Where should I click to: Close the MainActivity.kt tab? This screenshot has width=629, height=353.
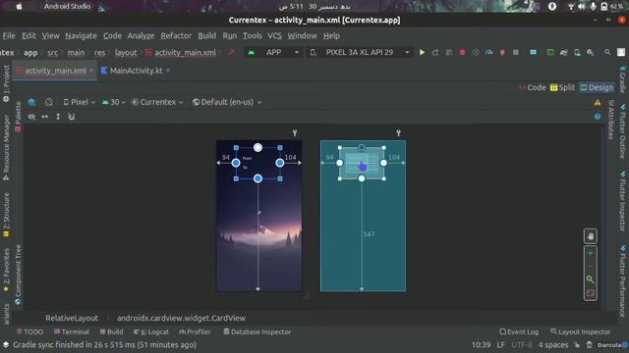168,71
